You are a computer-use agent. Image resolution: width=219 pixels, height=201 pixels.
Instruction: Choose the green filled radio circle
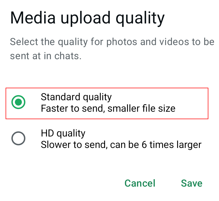(x=18, y=102)
